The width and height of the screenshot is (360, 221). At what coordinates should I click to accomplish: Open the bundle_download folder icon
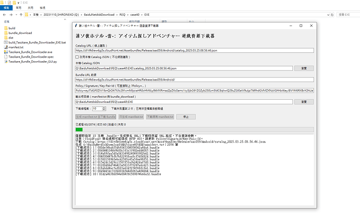pyautogui.click(x=6, y=33)
